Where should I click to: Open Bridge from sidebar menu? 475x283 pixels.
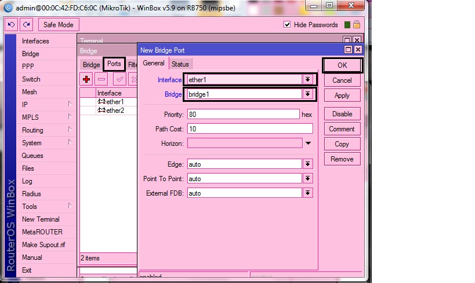pos(31,53)
